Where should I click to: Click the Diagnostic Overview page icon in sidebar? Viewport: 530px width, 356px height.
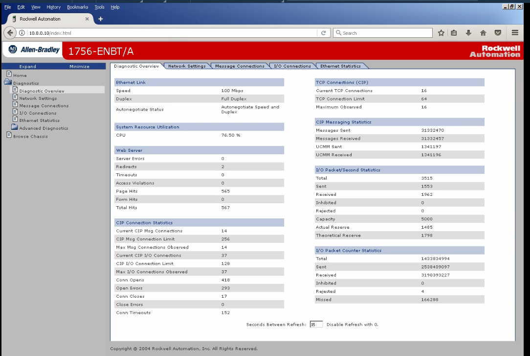[x=15, y=89]
